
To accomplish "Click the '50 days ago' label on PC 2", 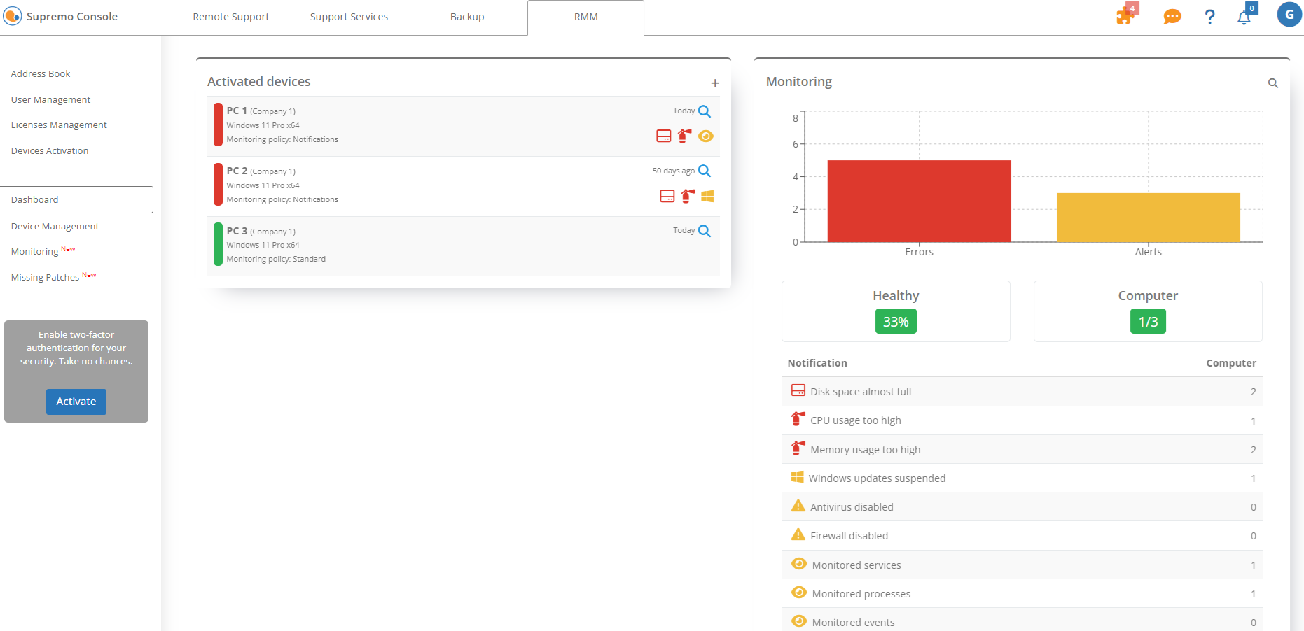I will pyautogui.click(x=674, y=171).
